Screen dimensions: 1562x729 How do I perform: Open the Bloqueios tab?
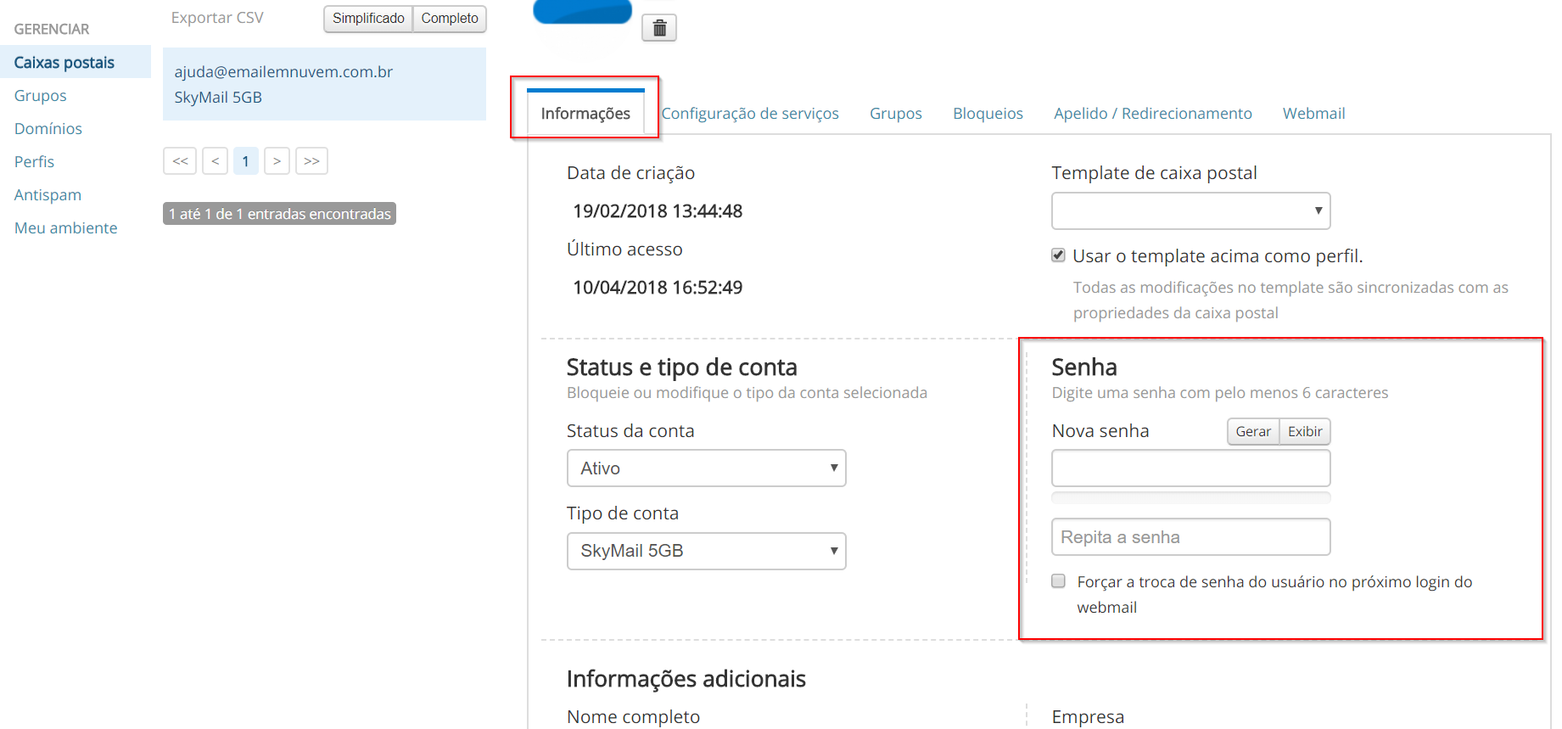[x=988, y=114]
